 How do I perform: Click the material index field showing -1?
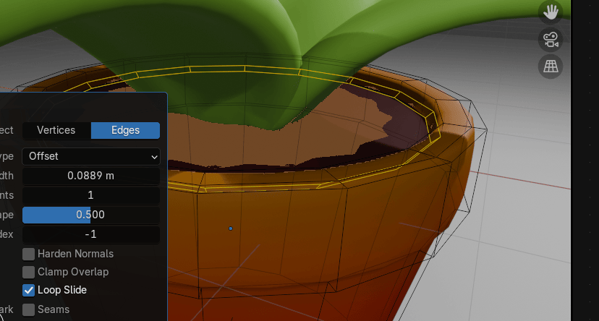(x=91, y=234)
